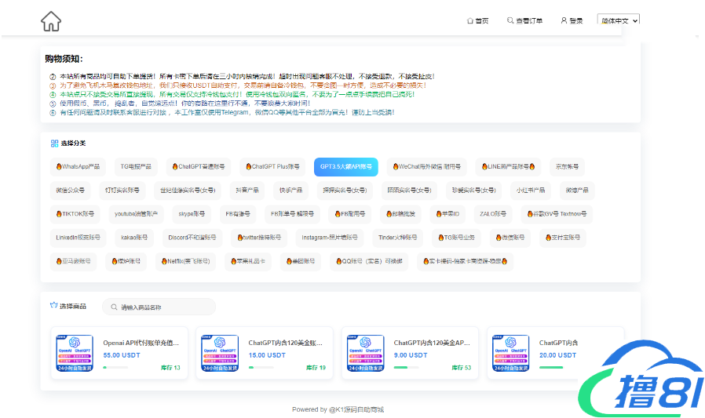Click the magnifier icon in product search box
The width and height of the screenshot is (705, 418).
point(115,307)
